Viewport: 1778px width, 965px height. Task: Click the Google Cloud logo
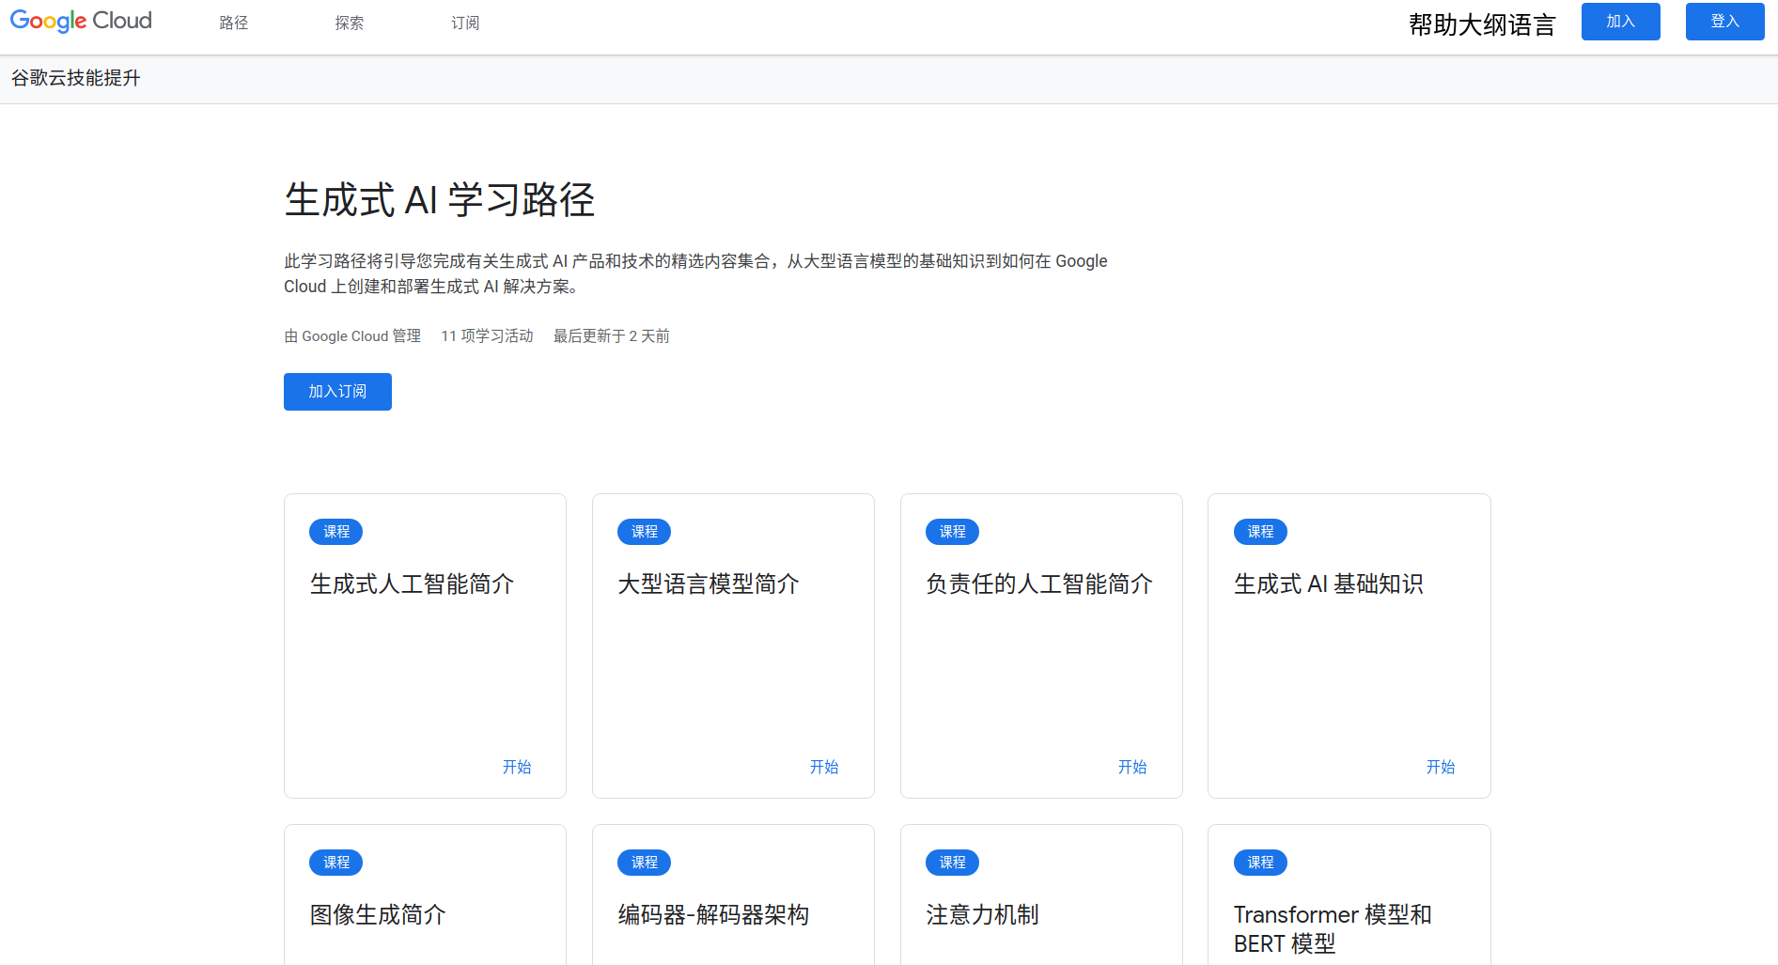tap(81, 21)
